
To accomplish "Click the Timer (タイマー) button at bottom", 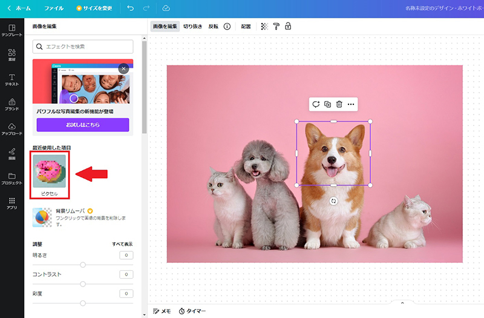I will pyautogui.click(x=192, y=311).
